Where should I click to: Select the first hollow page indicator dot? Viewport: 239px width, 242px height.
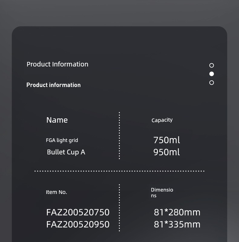tap(211, 65)
